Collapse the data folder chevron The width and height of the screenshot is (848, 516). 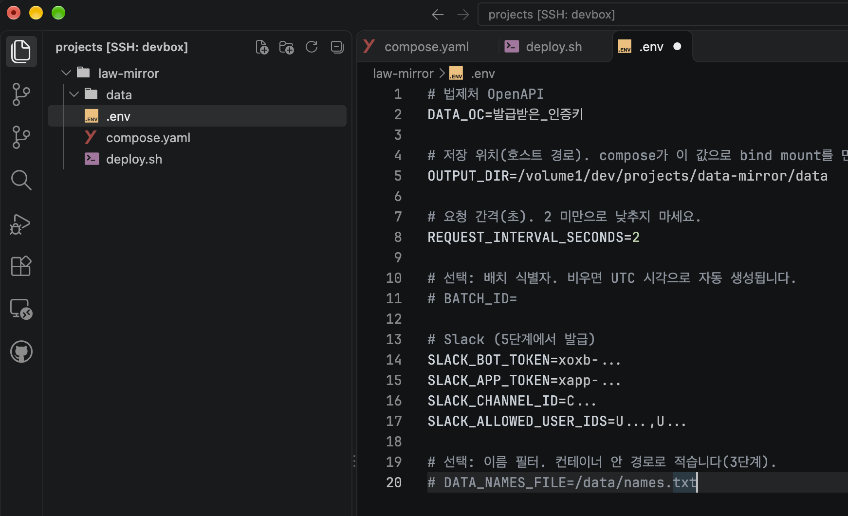click(74, 94)
